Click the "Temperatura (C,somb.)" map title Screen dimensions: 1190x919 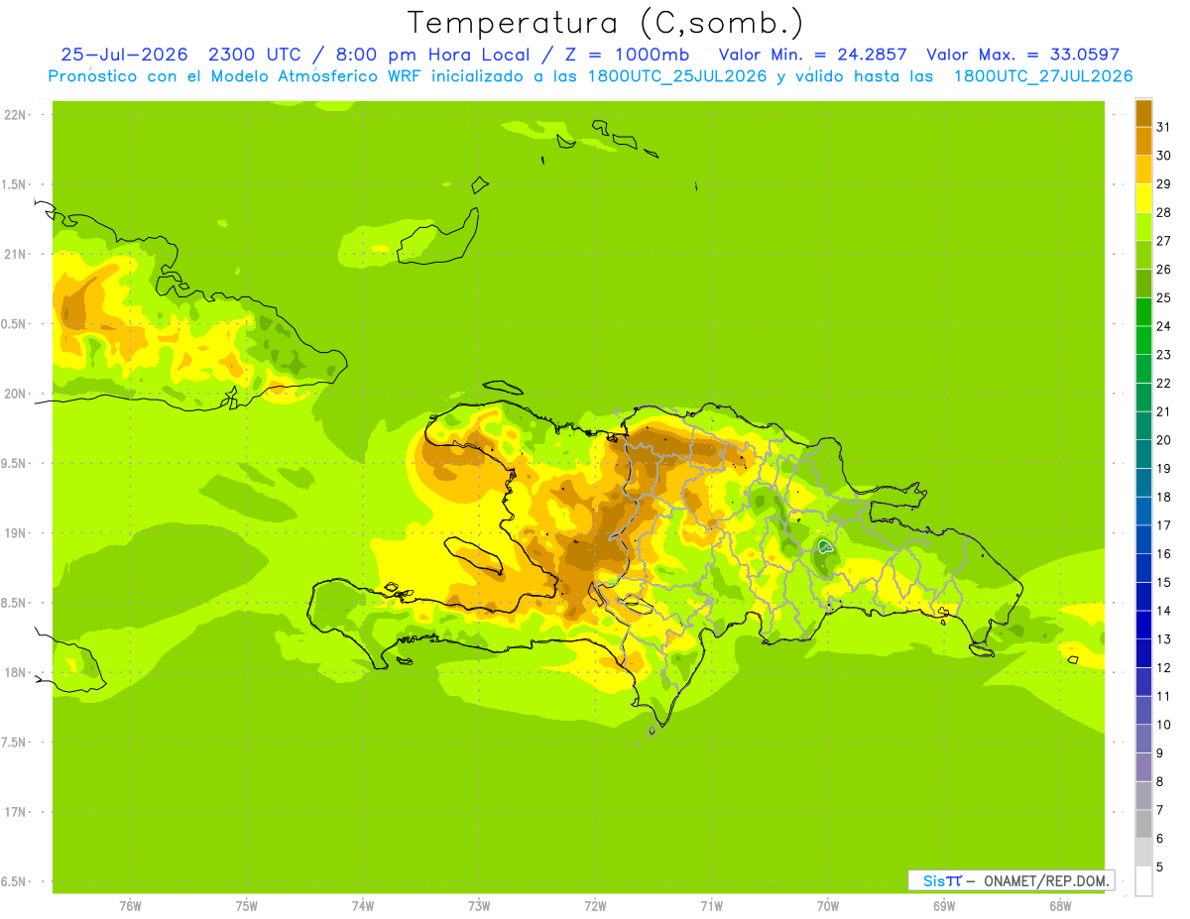605,24
